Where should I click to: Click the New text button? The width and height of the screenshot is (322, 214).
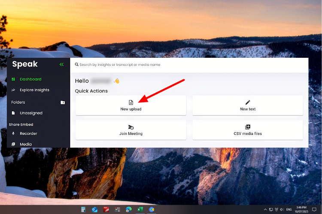pos(248,105)
